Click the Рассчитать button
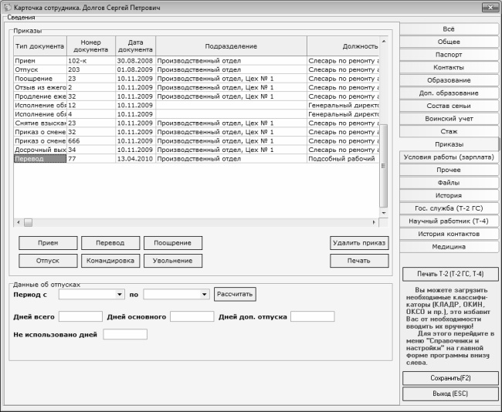Image resolution: width=502 pixels, height=412 pixels. (x=235, y=294)
